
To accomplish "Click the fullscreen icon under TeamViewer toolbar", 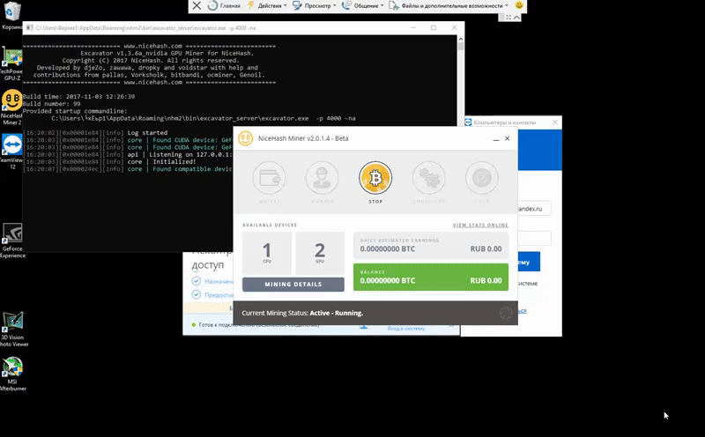I will [509, 17].
